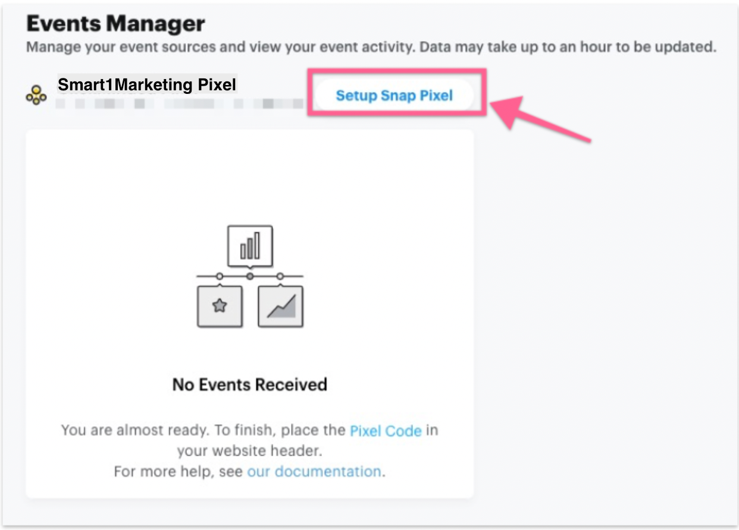Click the No Events Received heading
This screenshot has height=530, width=739.
coord(250,384)
